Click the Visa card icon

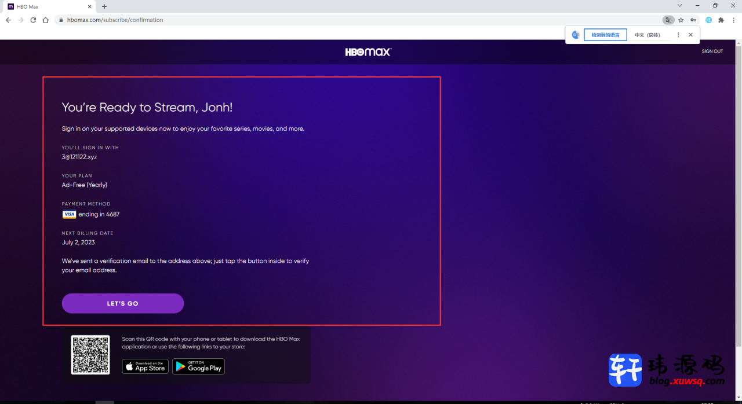pos(69,214)
